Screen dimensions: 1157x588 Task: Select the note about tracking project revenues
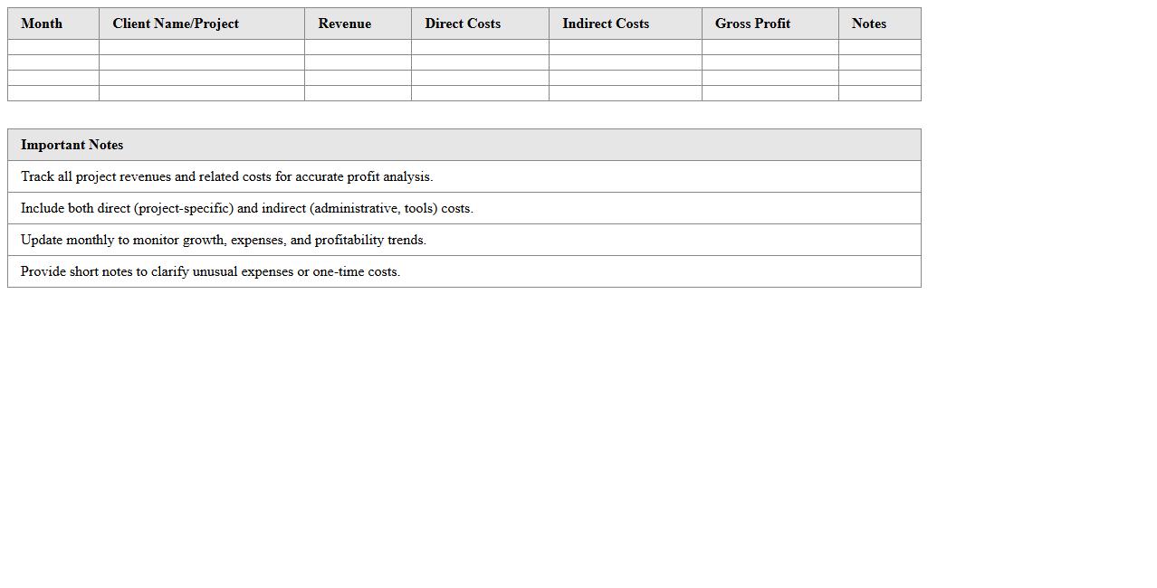click(227, 176)
